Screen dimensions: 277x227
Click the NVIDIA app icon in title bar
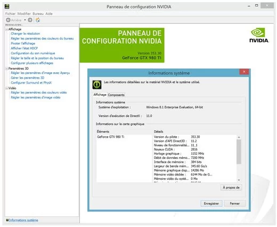point(7,6)
